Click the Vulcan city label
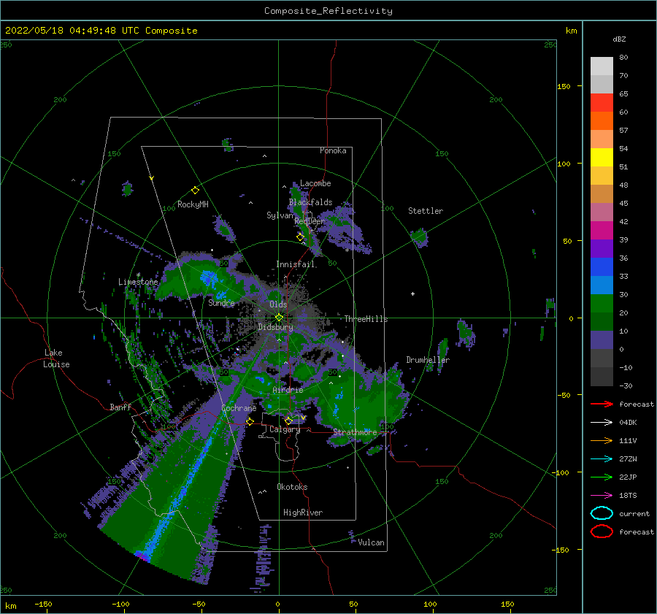Viewport: 657px width, 614px height. (372, 542)
